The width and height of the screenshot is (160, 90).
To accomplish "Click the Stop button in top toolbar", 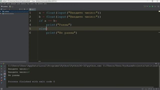I will click(x=155, y=6).
